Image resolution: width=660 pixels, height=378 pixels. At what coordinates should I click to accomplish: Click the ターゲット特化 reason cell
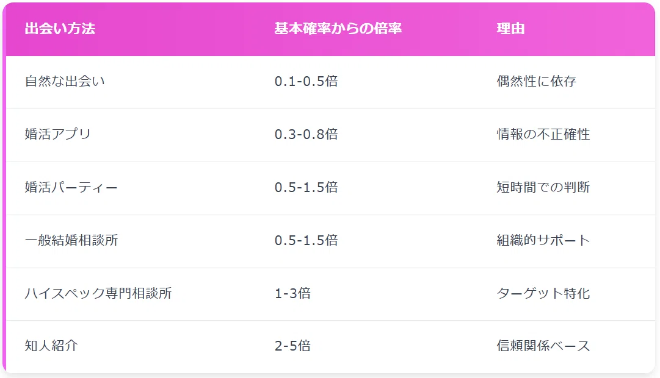tap(543, 293)
